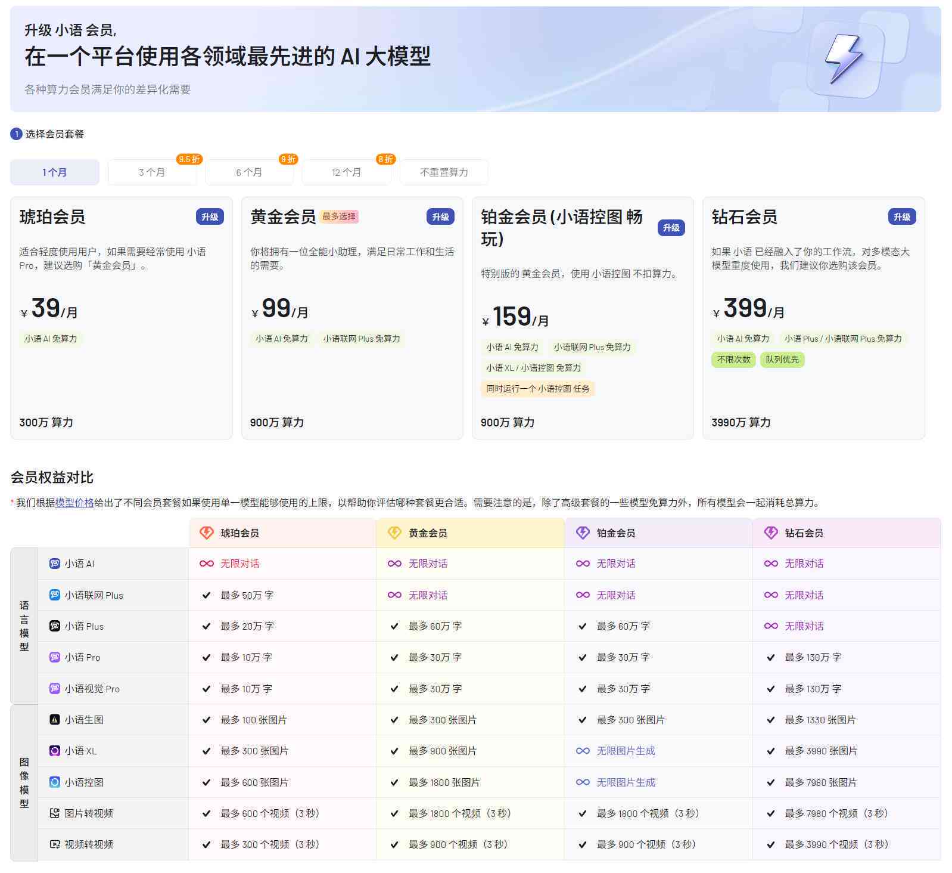The height and width of the screenshot is (873, 952).
Task: Click the 琥珀会员 column header badge icon
Action: [207, 533]
